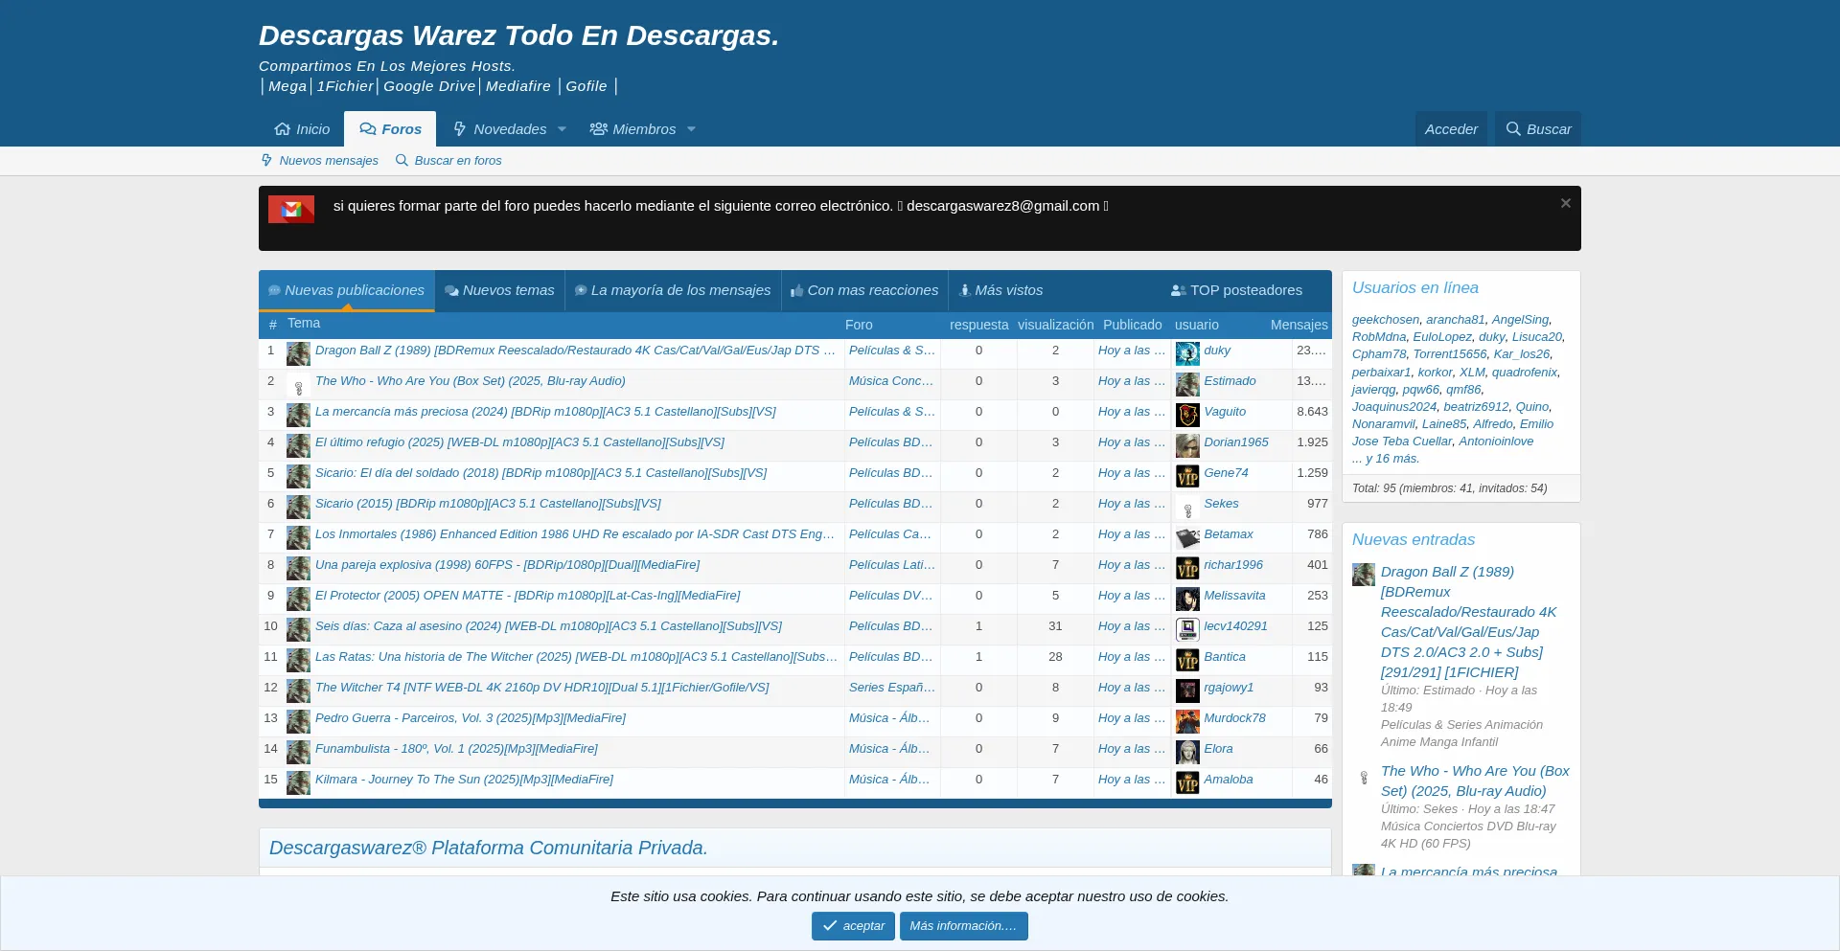
Task: Click Murdock78's avatar thumbnail
Action: (1187, 721)
